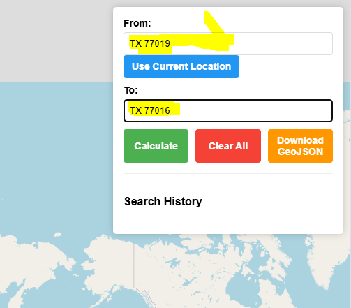Image resolution: width=351 pixels, height=308 pixels.
Task: Click the Use Current Location button
Action: 181,66
